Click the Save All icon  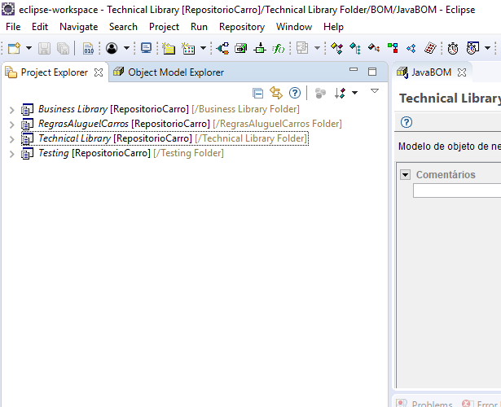(63, 49)
